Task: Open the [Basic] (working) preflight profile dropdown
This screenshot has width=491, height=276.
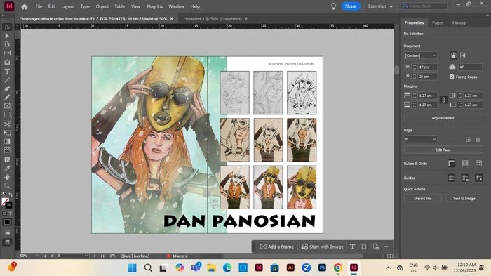Action: point(159,256)
